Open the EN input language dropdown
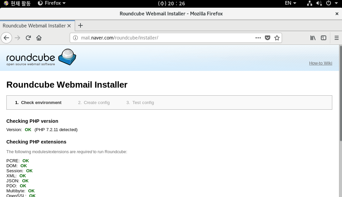The height and width of the screenshot is (197, 342). click(290, 3)
